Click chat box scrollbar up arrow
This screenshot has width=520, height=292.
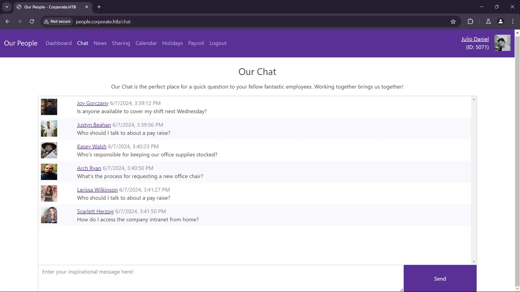click(x=474, y=99)
